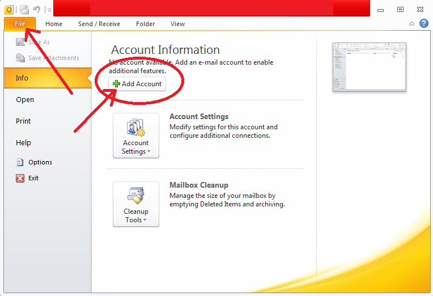This screenshot has width=433, height=296.
Task: Minimize the Outlook window
Action: 380,10
